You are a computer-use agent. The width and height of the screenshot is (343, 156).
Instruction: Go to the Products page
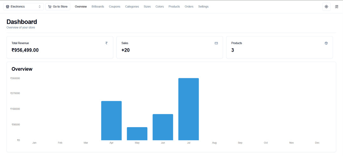tap(174, 7)
